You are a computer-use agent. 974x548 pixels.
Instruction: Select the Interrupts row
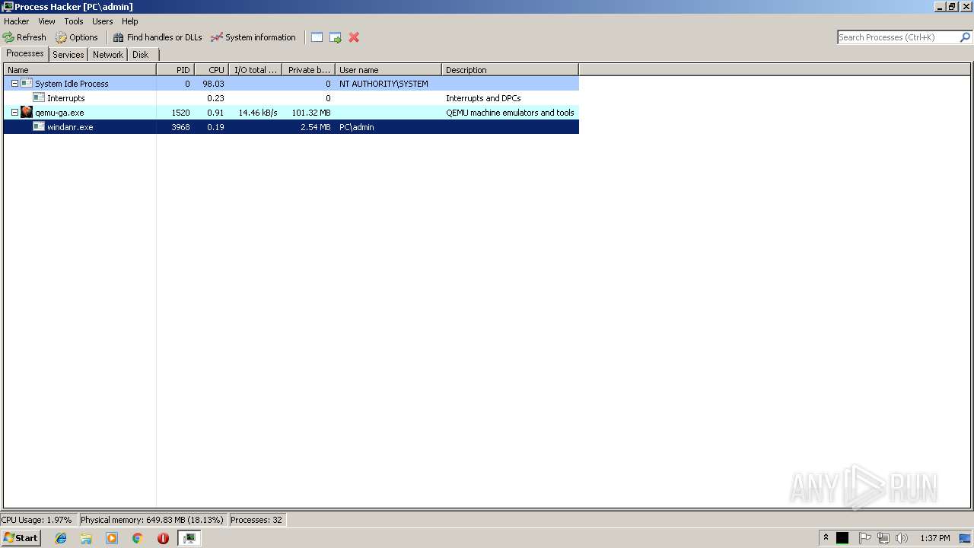pyautogui.click(x=291, y=98)
